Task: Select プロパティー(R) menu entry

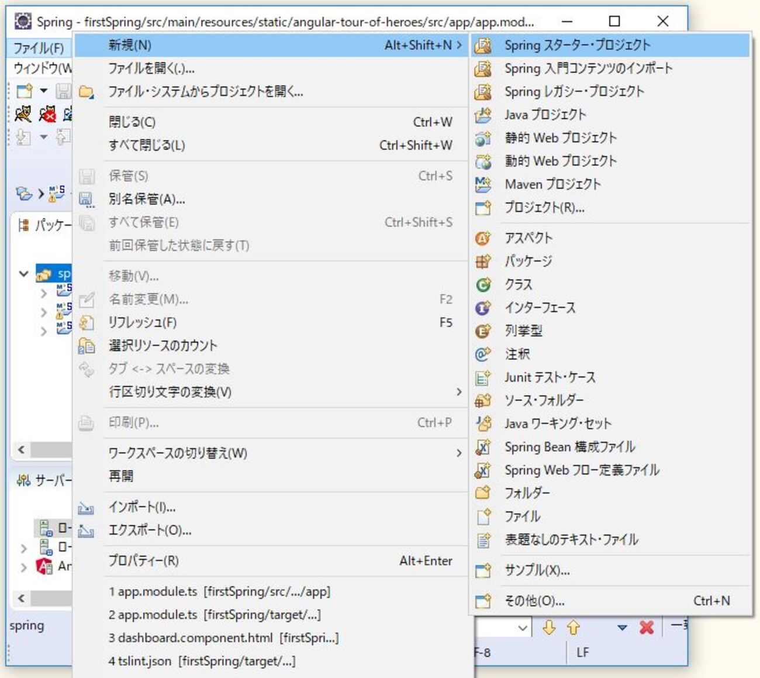Action: tap(271, 561)
